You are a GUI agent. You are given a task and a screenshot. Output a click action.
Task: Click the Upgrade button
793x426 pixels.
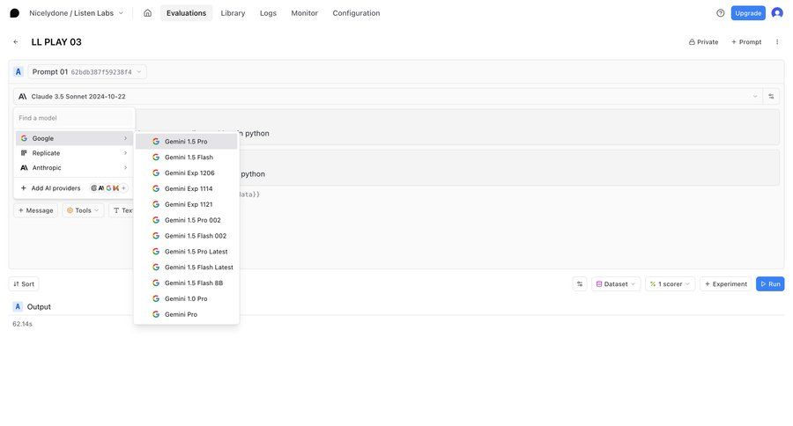(x=748, y=13)
